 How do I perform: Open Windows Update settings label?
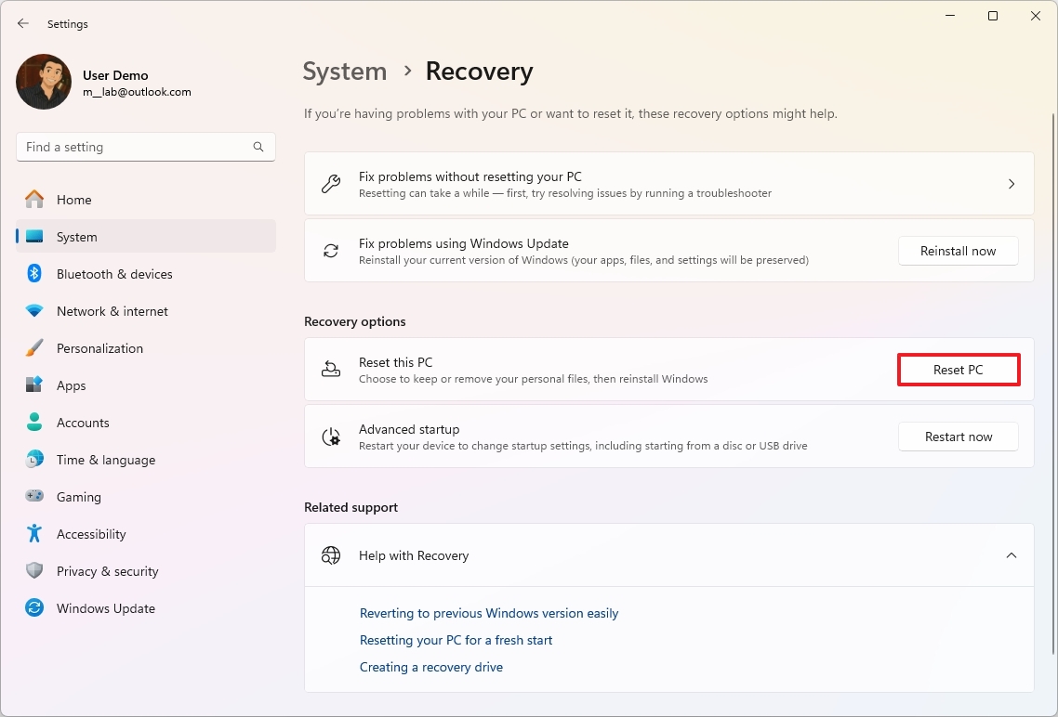coord(106,608)
